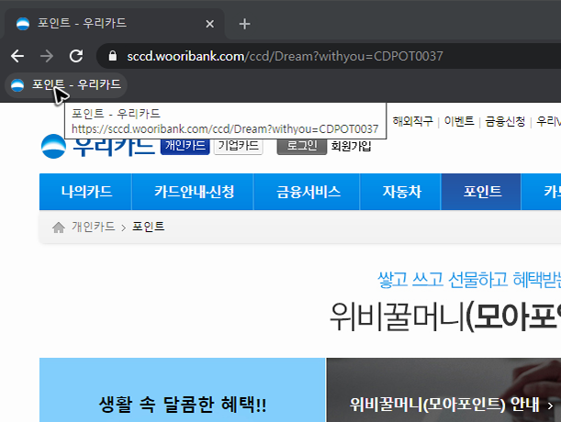The width and height of the screenshot is (561, 422).
Task: Click 포인트 in the breadcrumb
Action: point(148,227)
